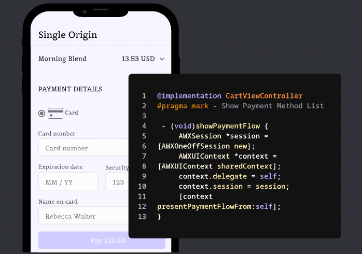This screenshot has width=362, height=254.
Task: Click the Morning Blend item label
Action: (62, 59)
